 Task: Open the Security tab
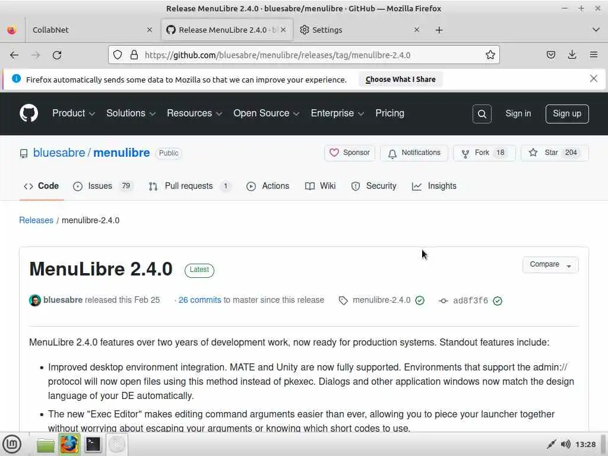(373, 186)
